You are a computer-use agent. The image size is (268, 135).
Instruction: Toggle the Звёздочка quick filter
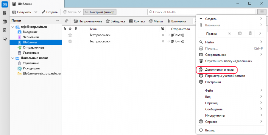[x=116, y=21]
